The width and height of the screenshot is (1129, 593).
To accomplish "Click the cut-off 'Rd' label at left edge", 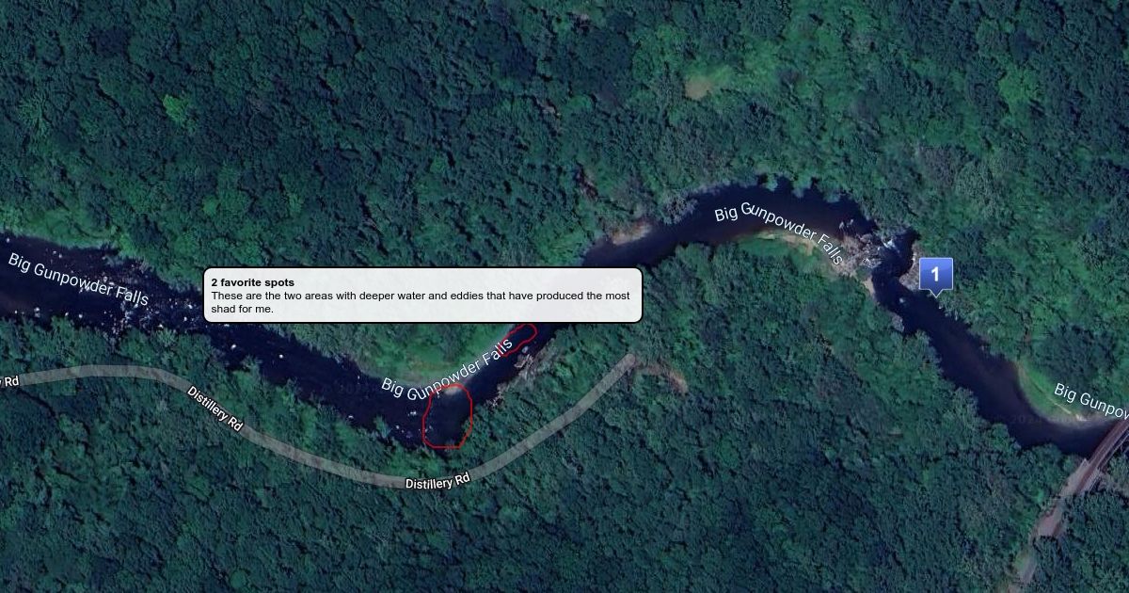I will 8,380.
